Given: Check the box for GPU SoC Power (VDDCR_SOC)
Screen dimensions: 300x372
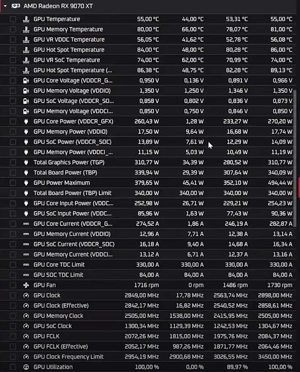Looking at the screenshot, I should pyautogui.click(x=13, y=142).
